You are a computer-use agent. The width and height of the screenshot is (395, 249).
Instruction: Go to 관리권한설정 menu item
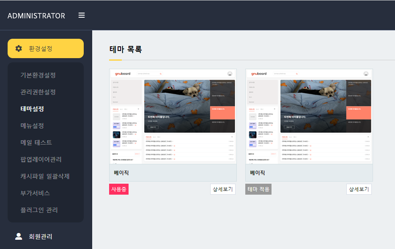tap(38, 92)
